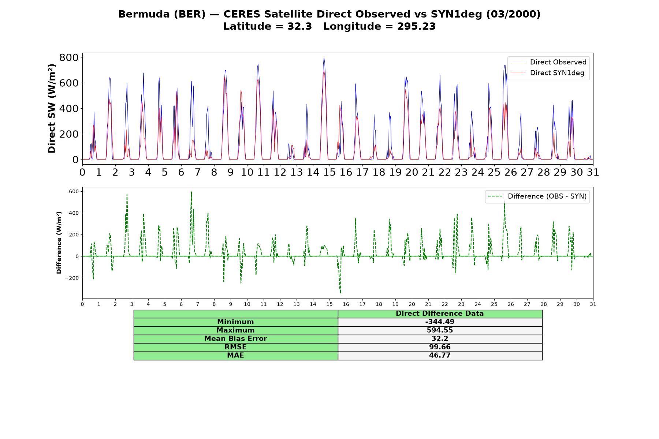The image size is (659, 439).
Task: Click the Minimum value -344.49 cell
Action: pyautogui.click(x=440, y=322)
